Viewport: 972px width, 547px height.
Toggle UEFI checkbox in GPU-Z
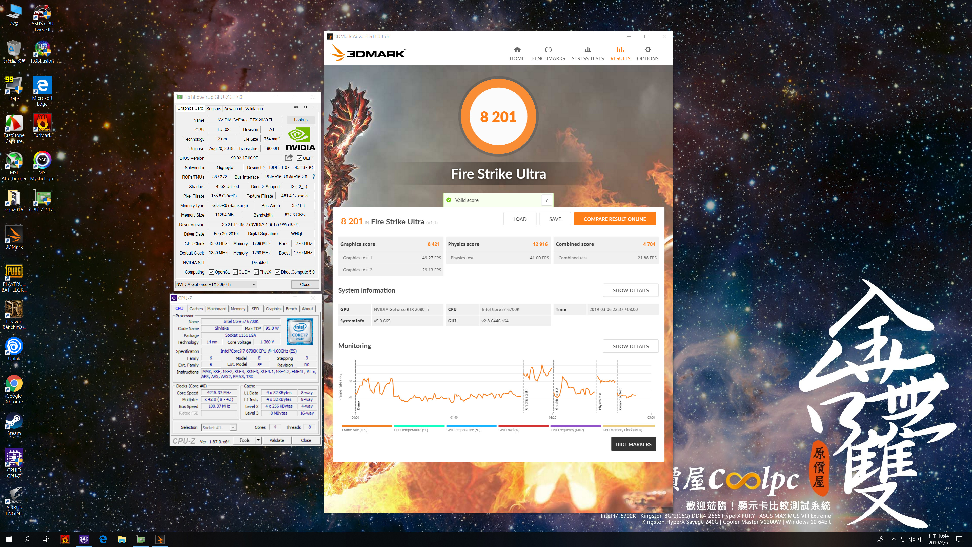(299, 158)
